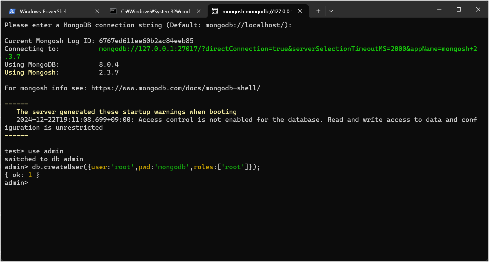This screenshot has width=489, height=262.
Task: Click the Mongosh version 2.3.7
Action: point(109,72)
